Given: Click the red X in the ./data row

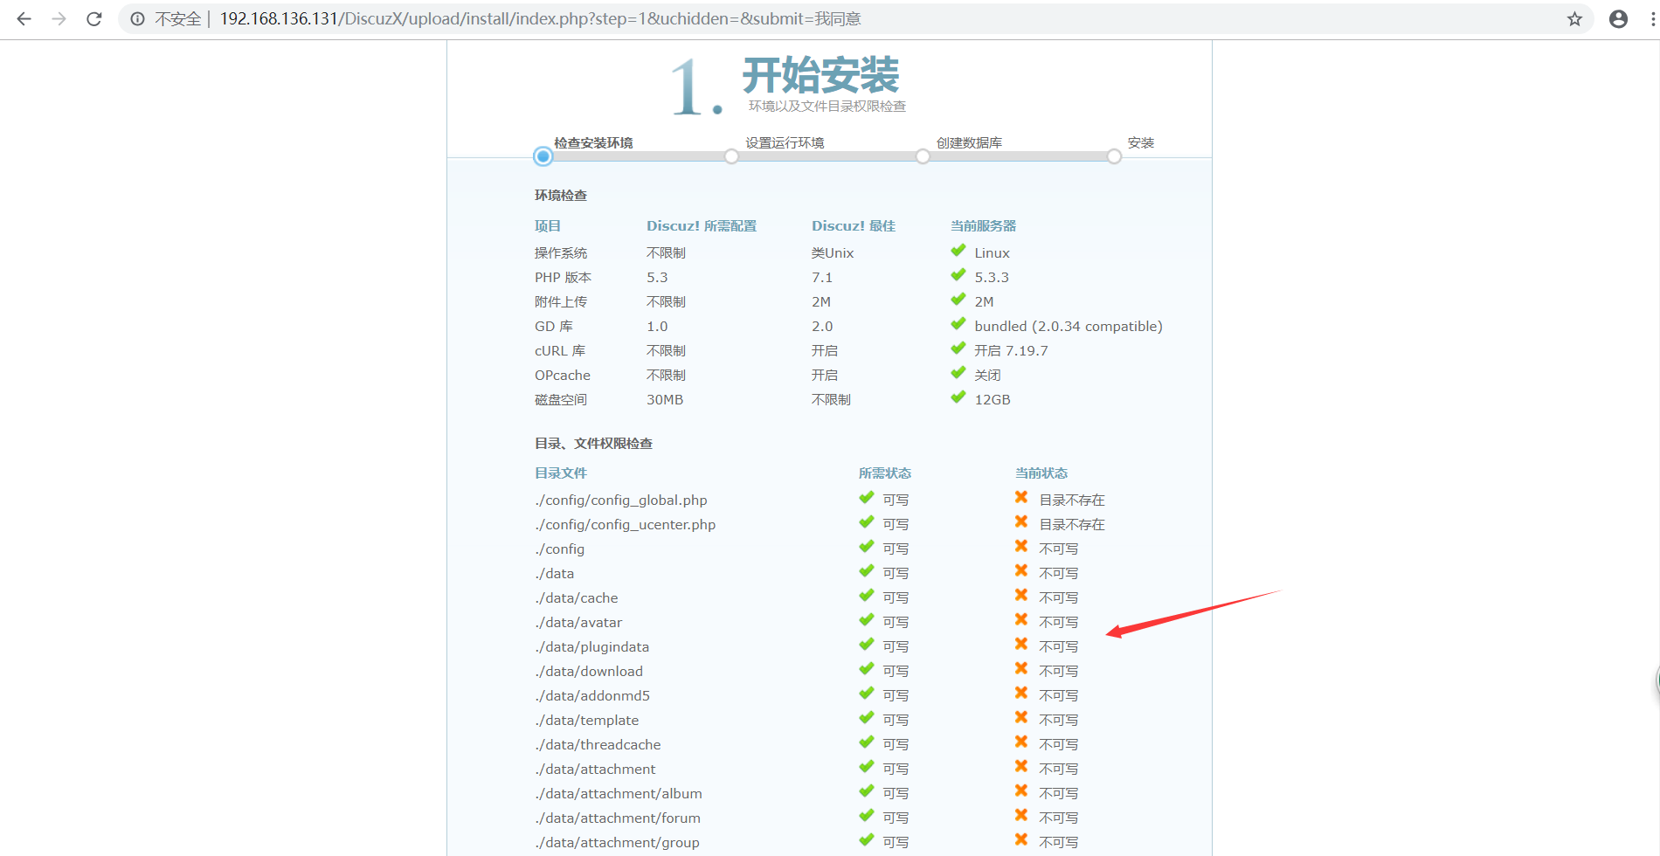Looking at the screenshot, I should [1020, 570].
